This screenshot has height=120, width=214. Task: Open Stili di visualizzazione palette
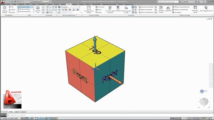pyautogui.click(x=146, y=12)
